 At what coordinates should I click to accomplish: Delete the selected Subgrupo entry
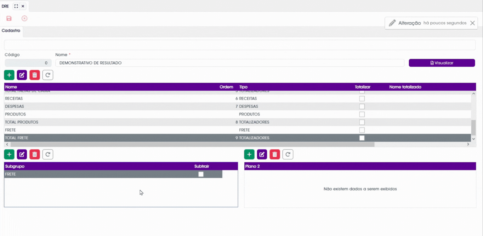tap(35, 154)
